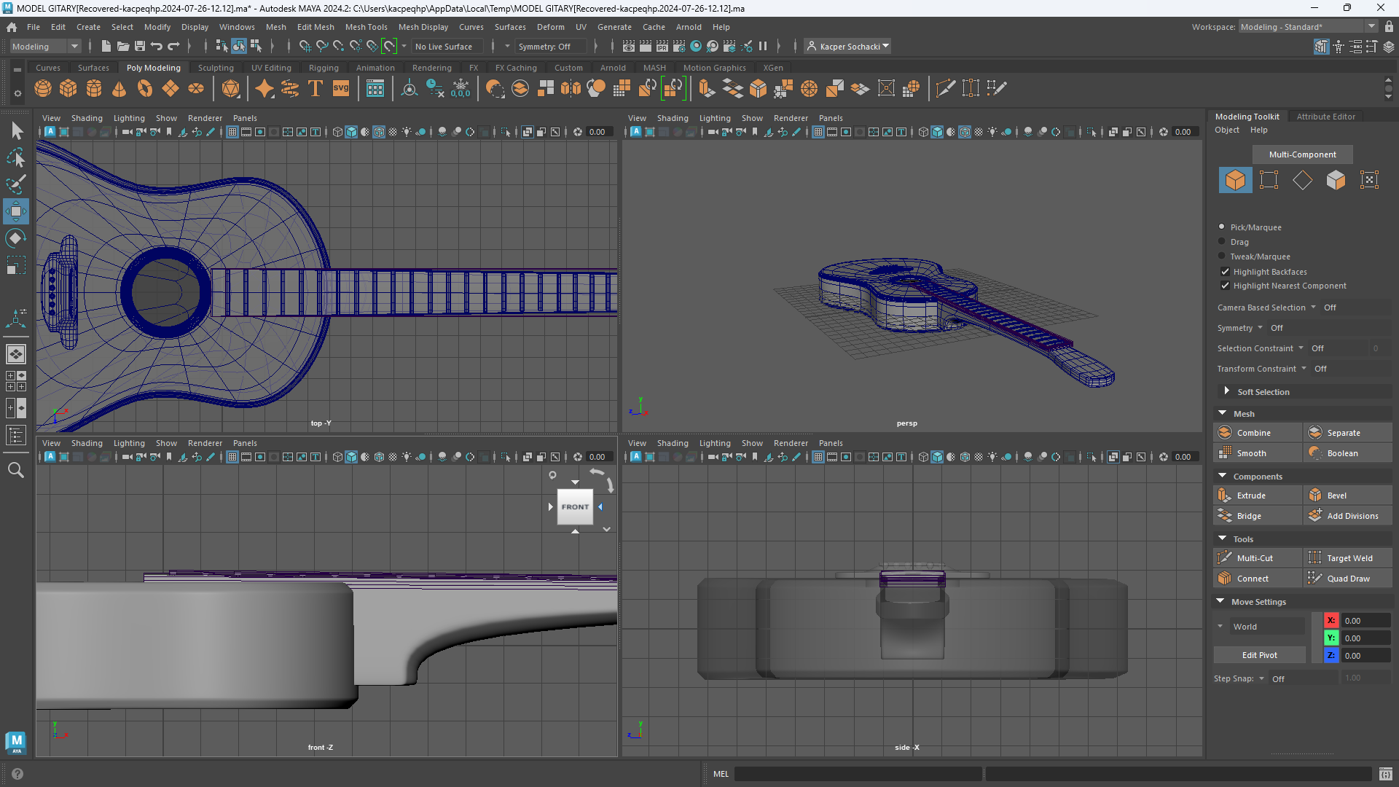Create a polygon cylinder from shelf
The image size is (1399, 787).
click(x=94, y=88)
